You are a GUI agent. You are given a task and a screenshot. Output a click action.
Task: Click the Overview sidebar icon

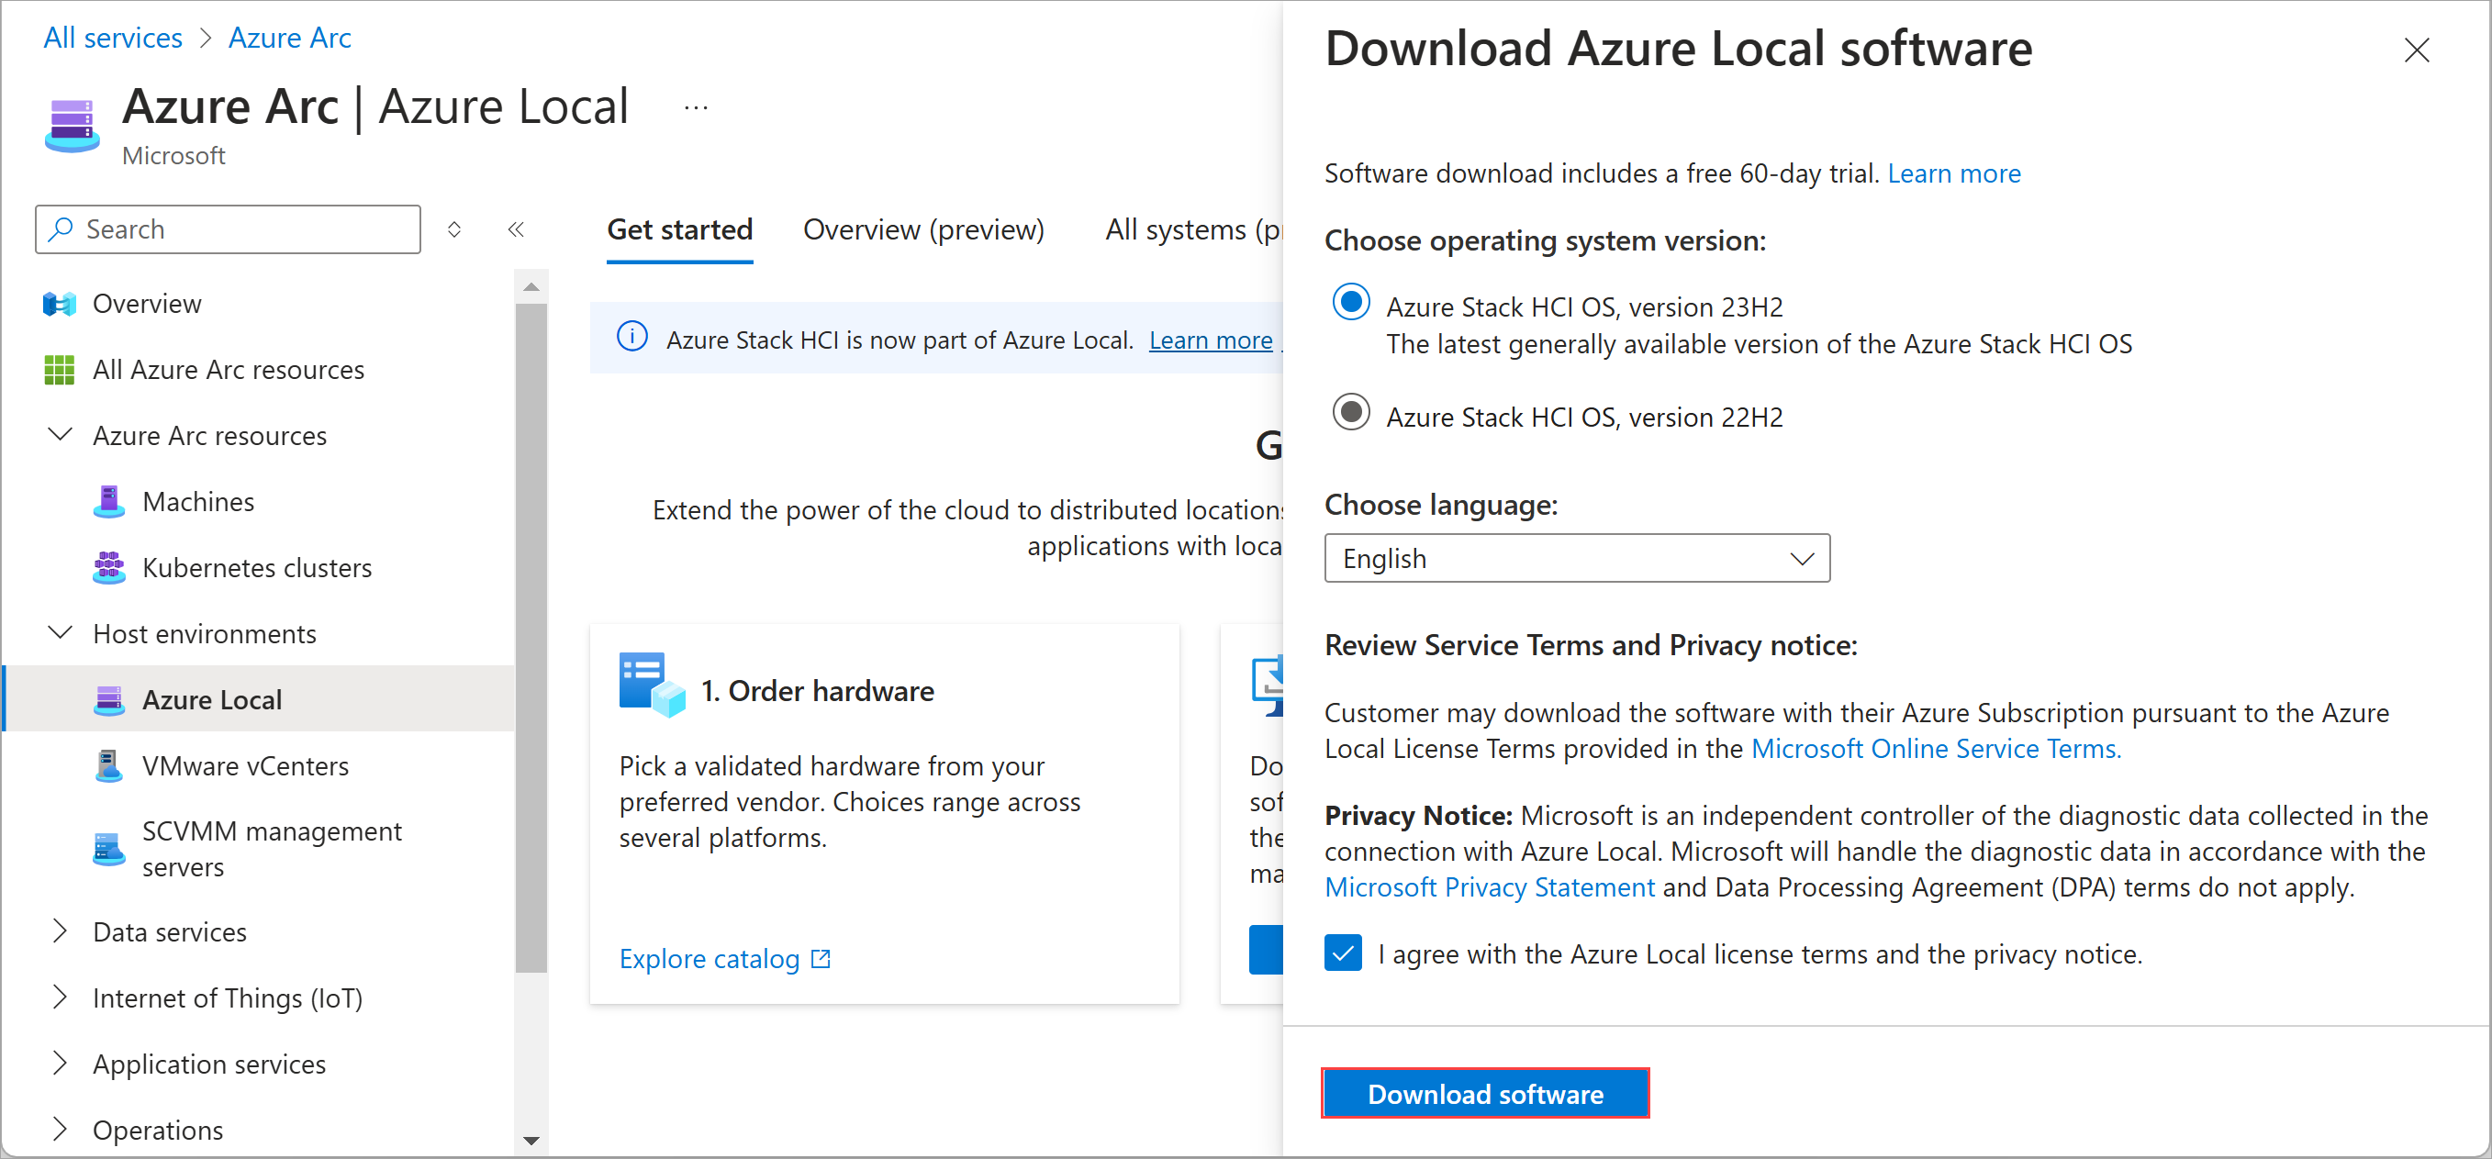59,304
